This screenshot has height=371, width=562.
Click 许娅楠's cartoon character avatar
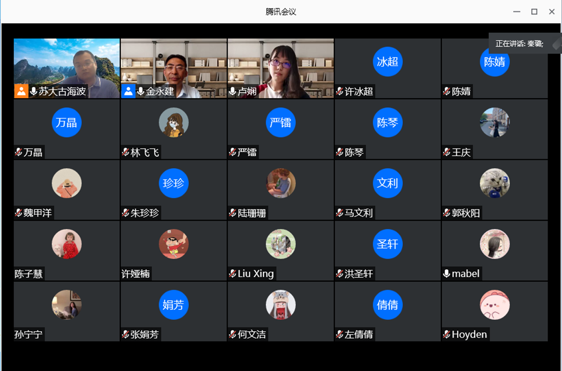(x=174, y=244)
